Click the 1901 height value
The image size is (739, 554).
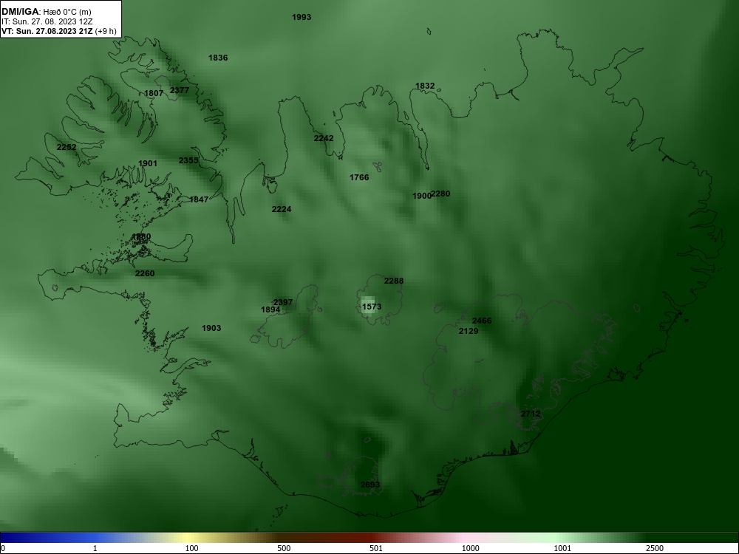[148, 163]
